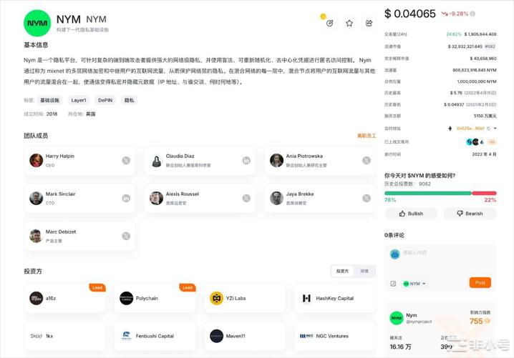
Task: Select the DePIN tag
Action: coord(105,100)
